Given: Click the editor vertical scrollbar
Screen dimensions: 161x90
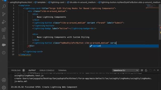Looking at the screenshot, I should click(x=160, y=22).
